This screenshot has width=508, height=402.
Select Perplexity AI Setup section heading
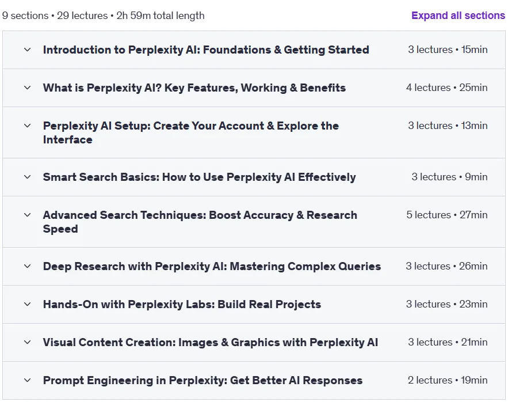coord(191,132)
